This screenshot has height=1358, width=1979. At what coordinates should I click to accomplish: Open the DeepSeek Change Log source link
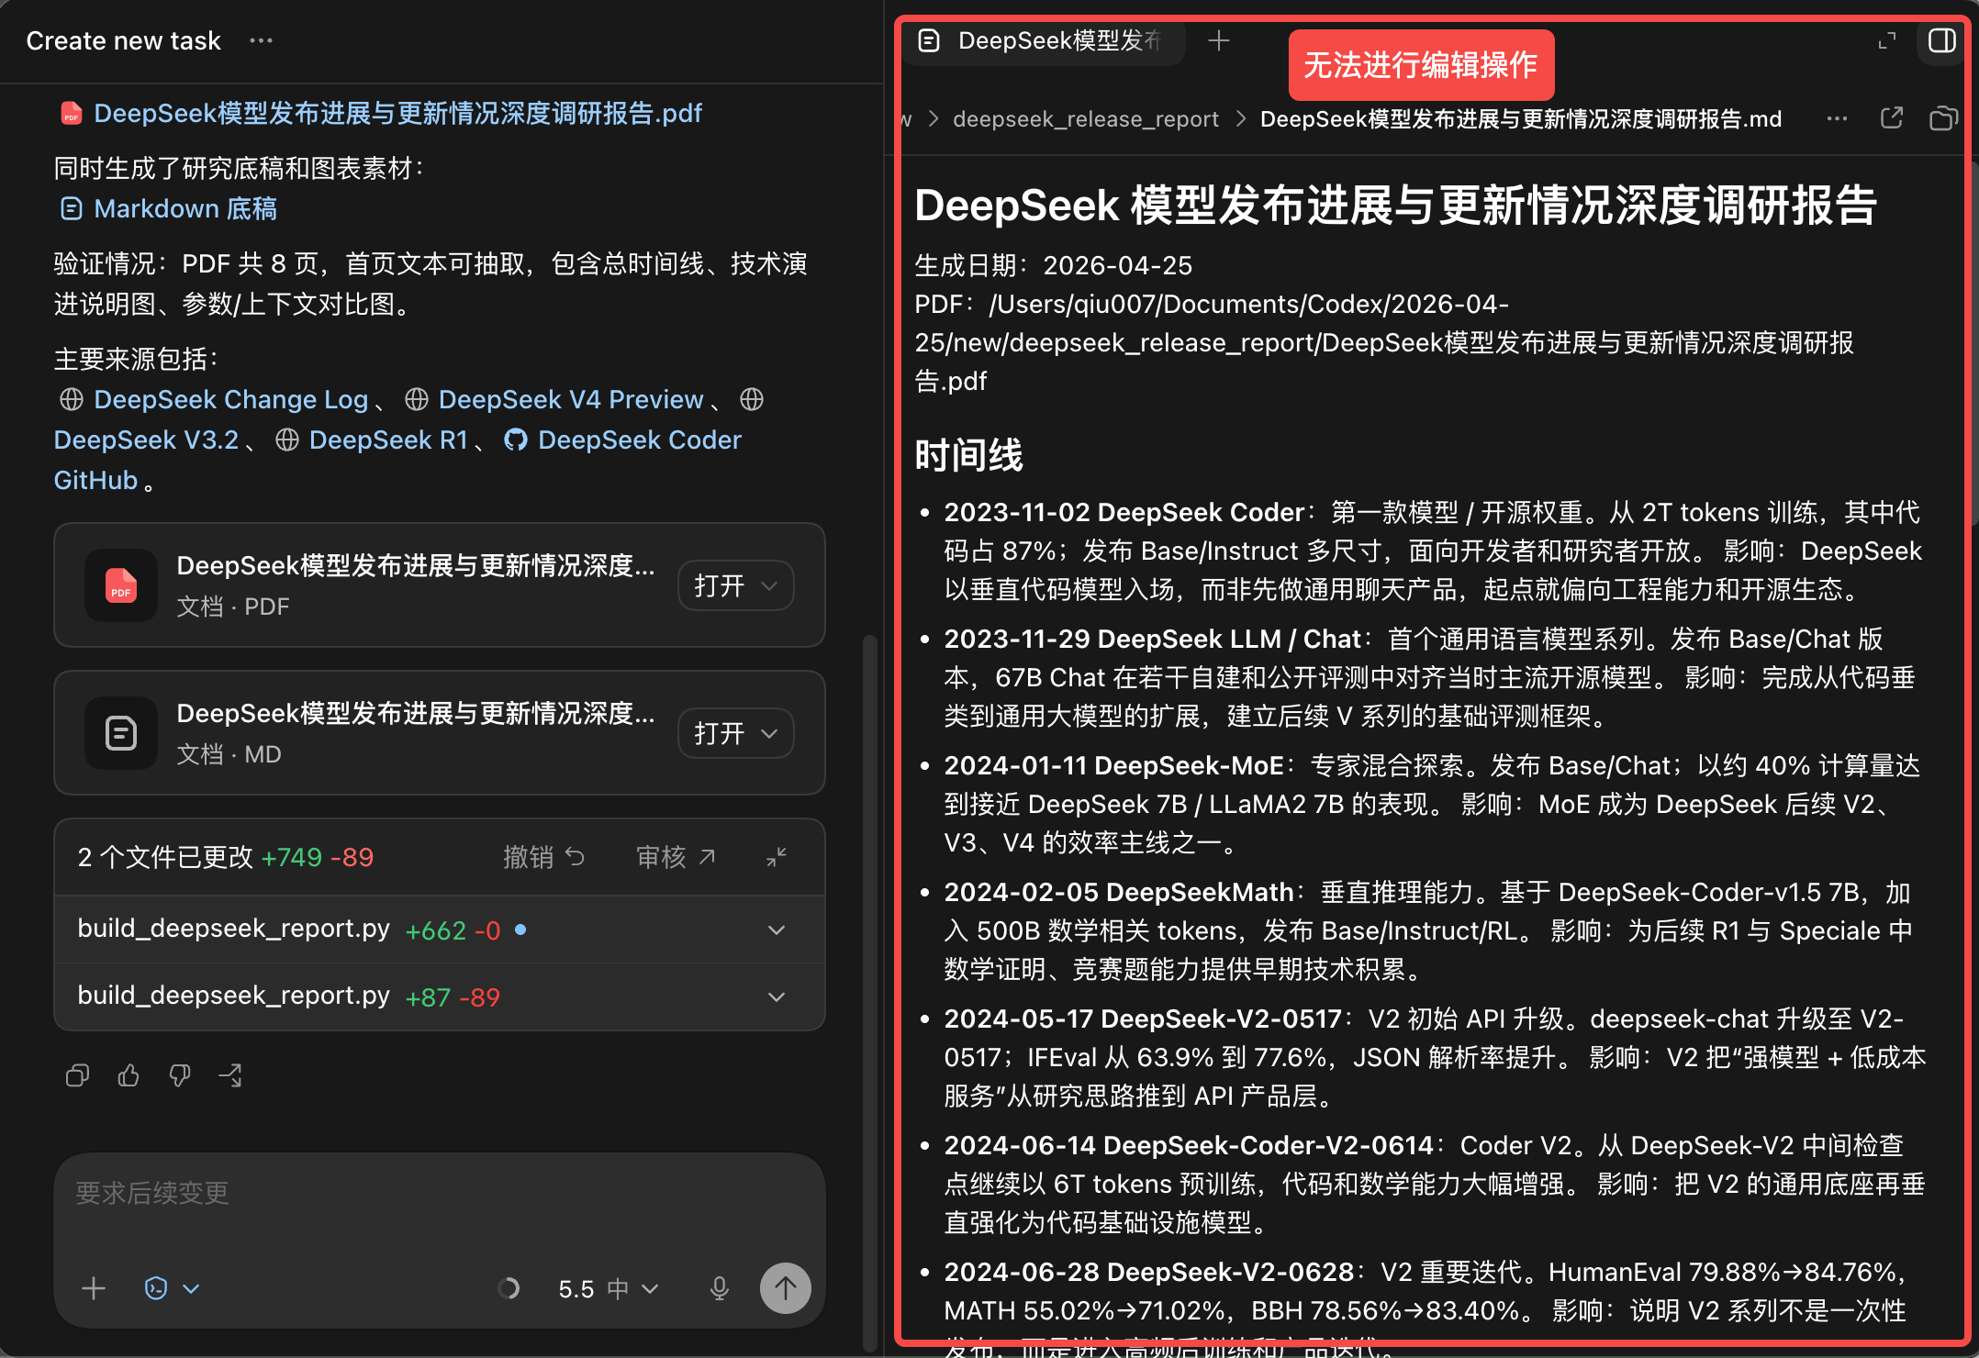230,400
